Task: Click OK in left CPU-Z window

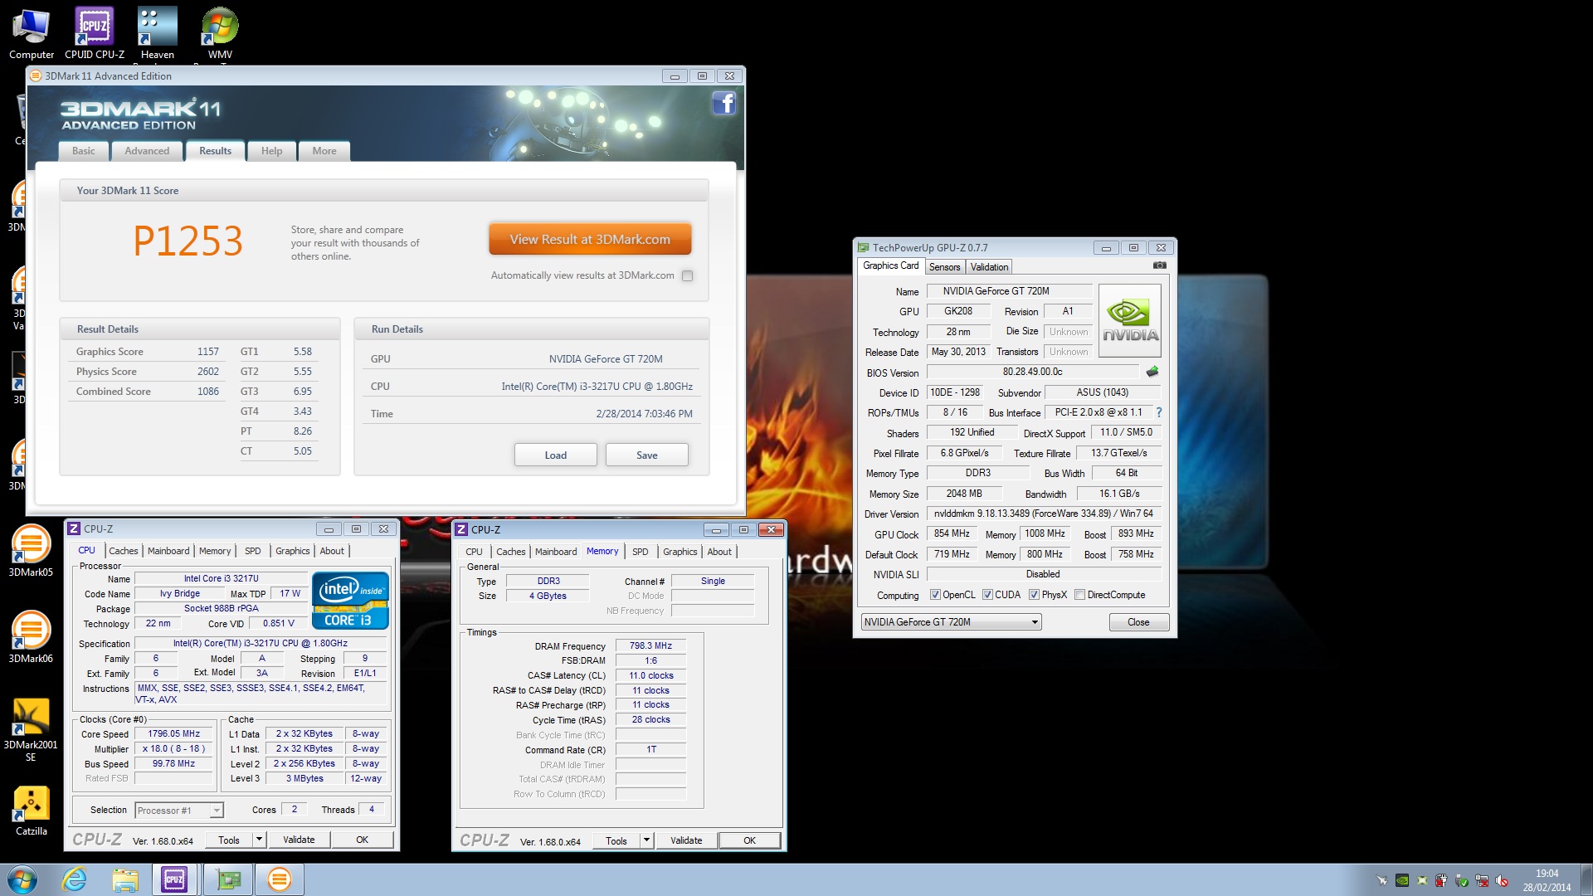Action: pos(362,840)
